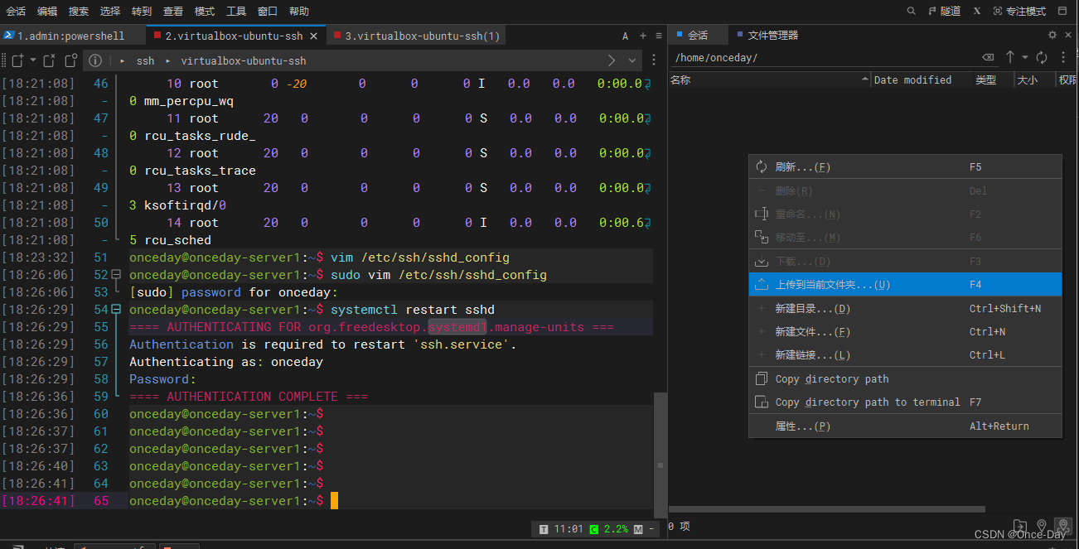Select 新建目录 in context menu

[x=905, y=309]
